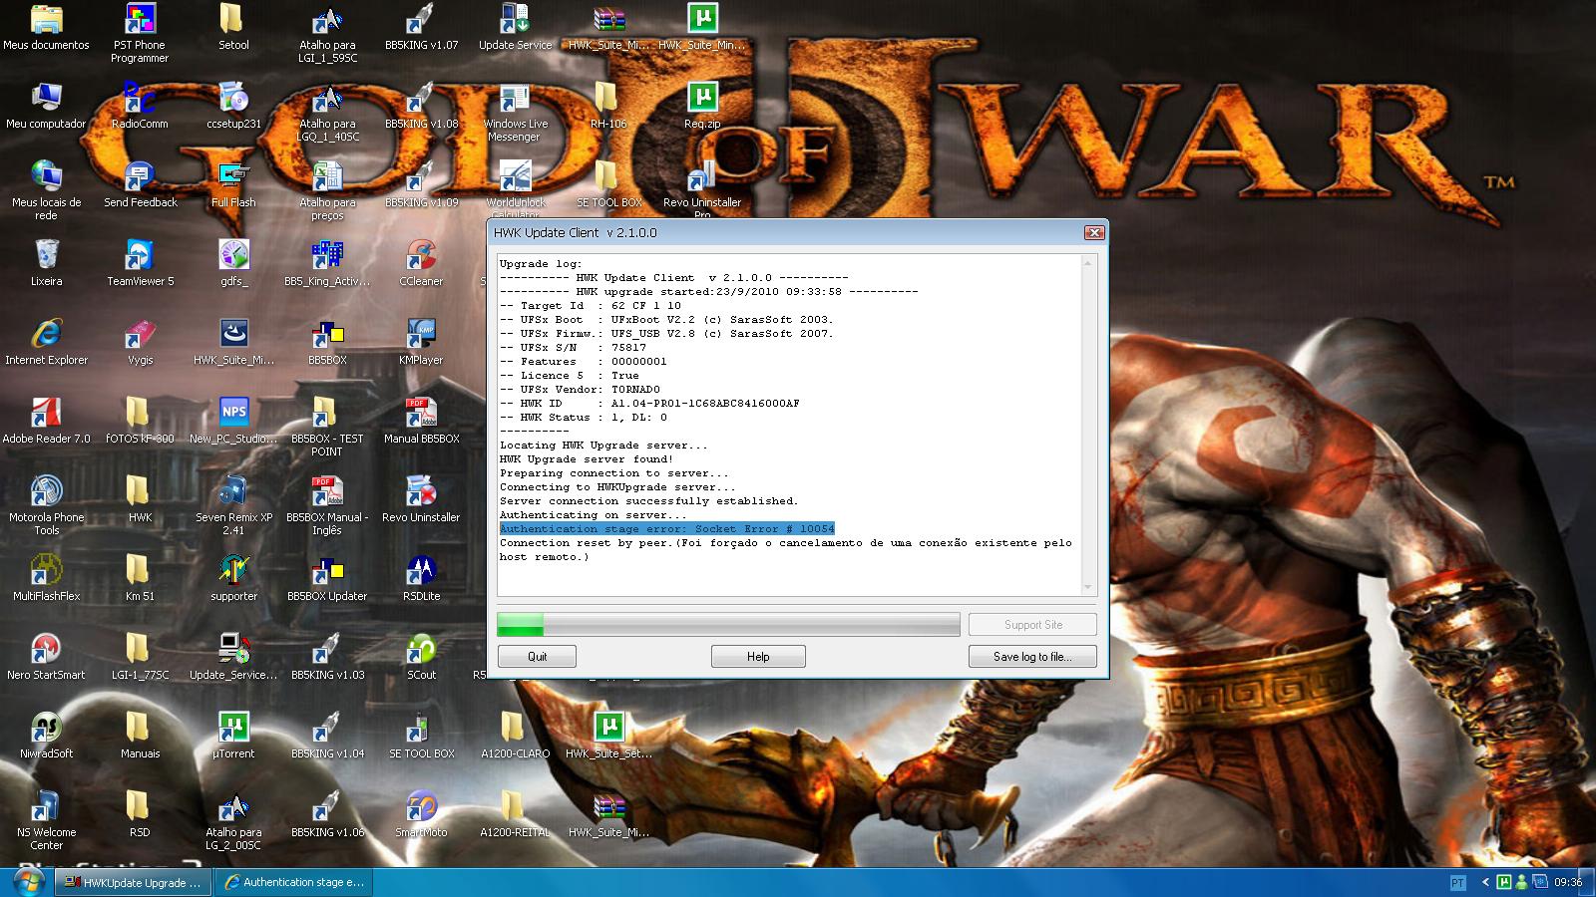Open NS Welcome Center icon

(x=46, y=820)
